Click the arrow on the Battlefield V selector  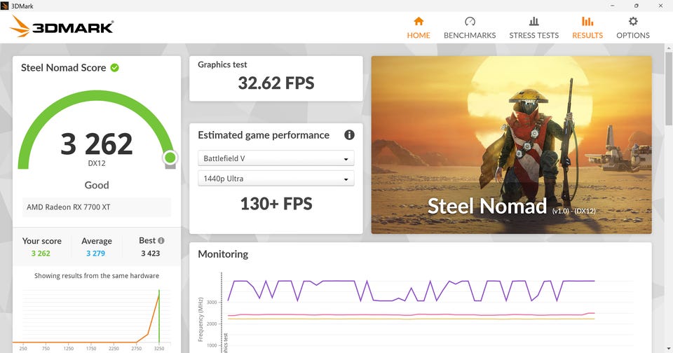(346, 159)
